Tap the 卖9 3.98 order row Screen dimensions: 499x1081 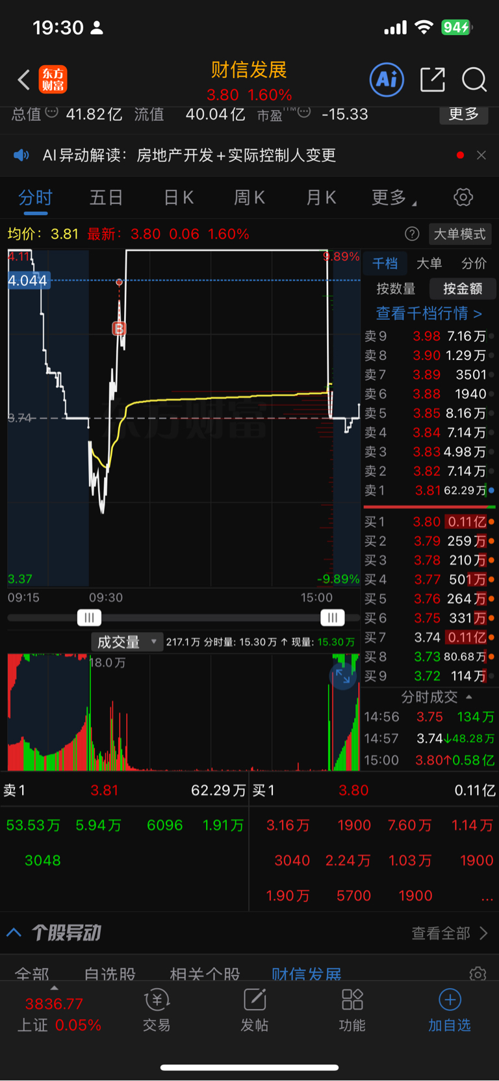[429, 336]
